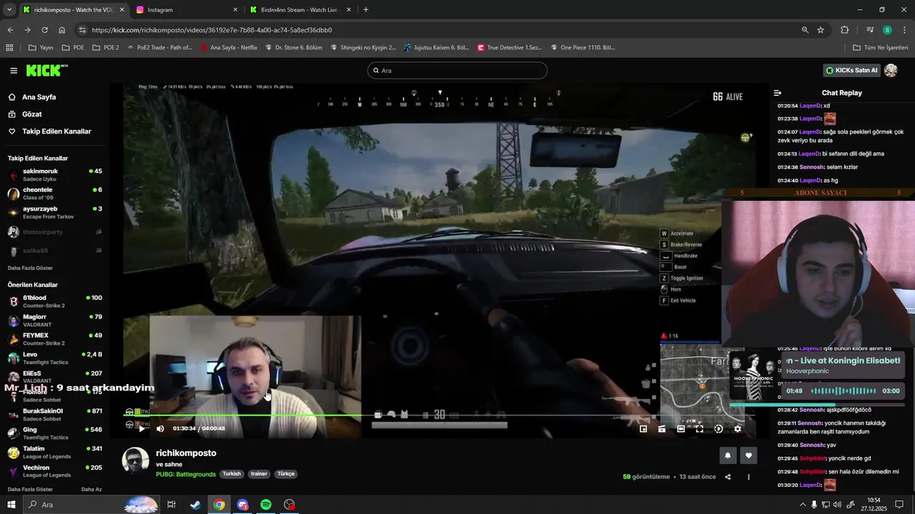
Task: Share the video via share icon
Action: (728, 477)
